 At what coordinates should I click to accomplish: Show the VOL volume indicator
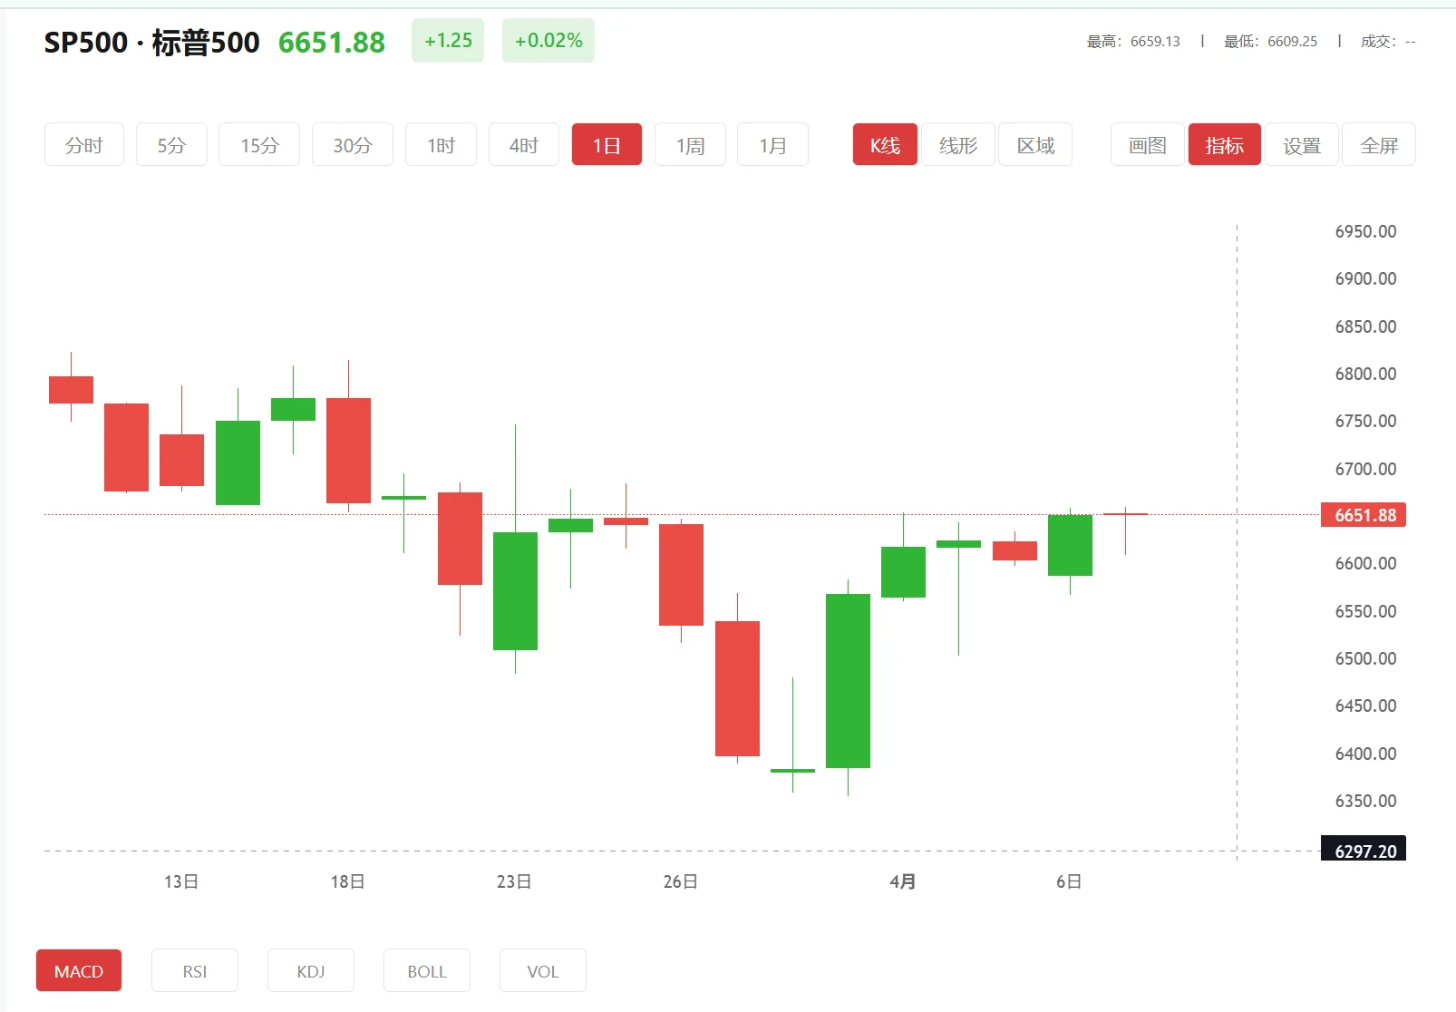pos(543,971)
